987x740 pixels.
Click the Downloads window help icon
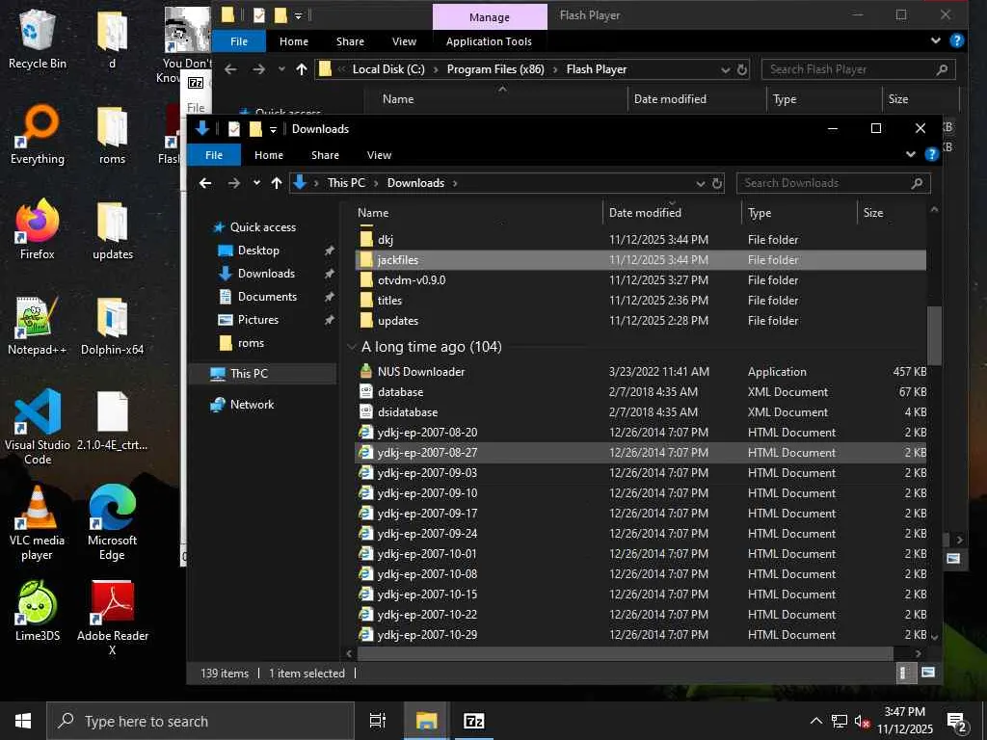[932, 155]
